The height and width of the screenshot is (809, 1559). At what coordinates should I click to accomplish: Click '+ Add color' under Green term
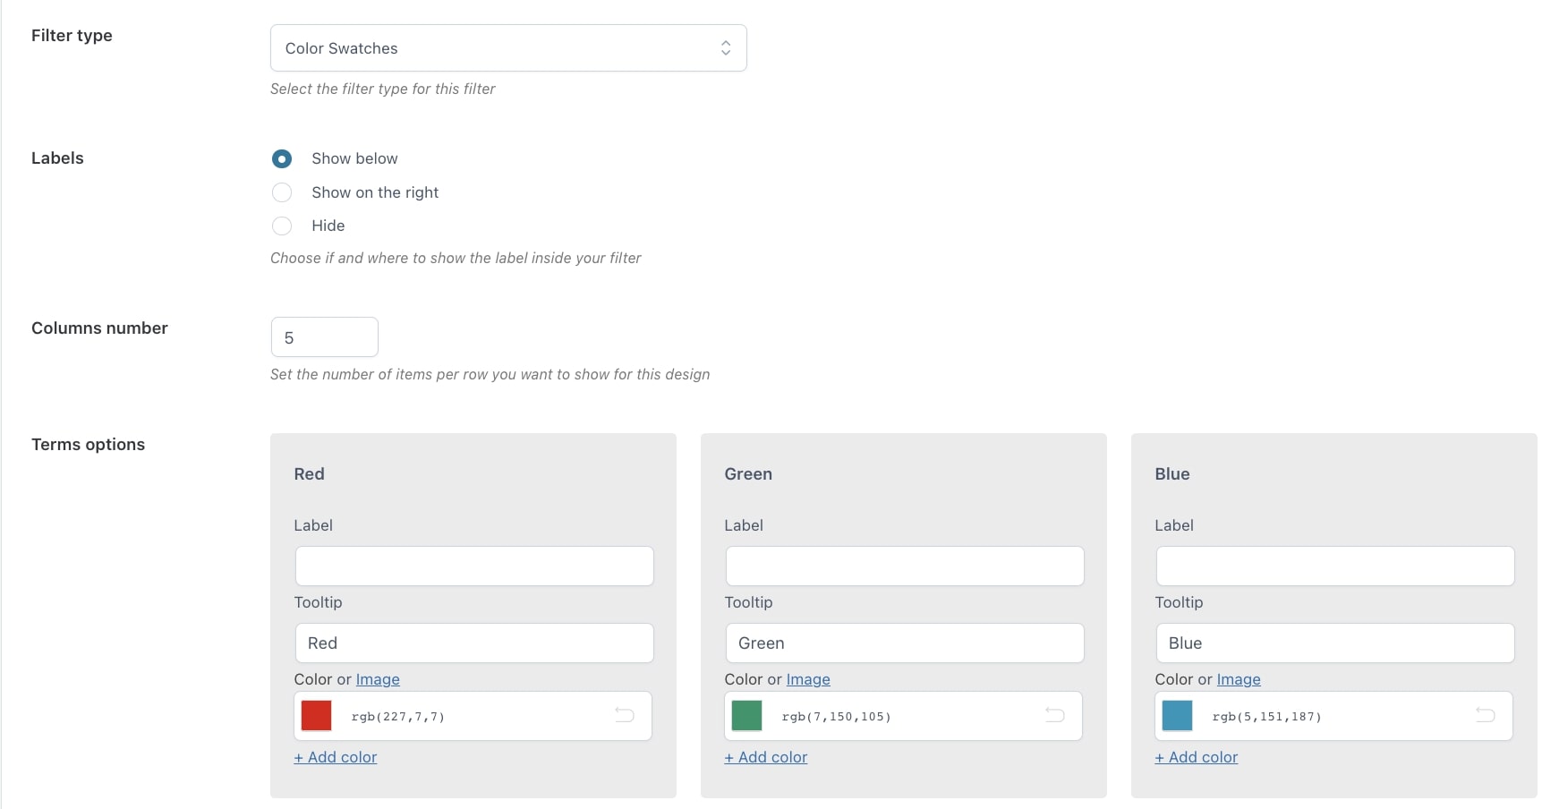click(x=766, y=757)
